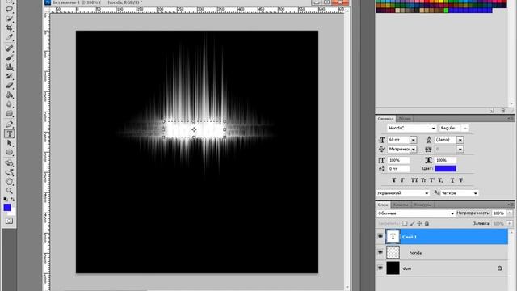The image size is (517, 291).
Task: Open the tracking dropdown
Action: [x=460, y=149]
